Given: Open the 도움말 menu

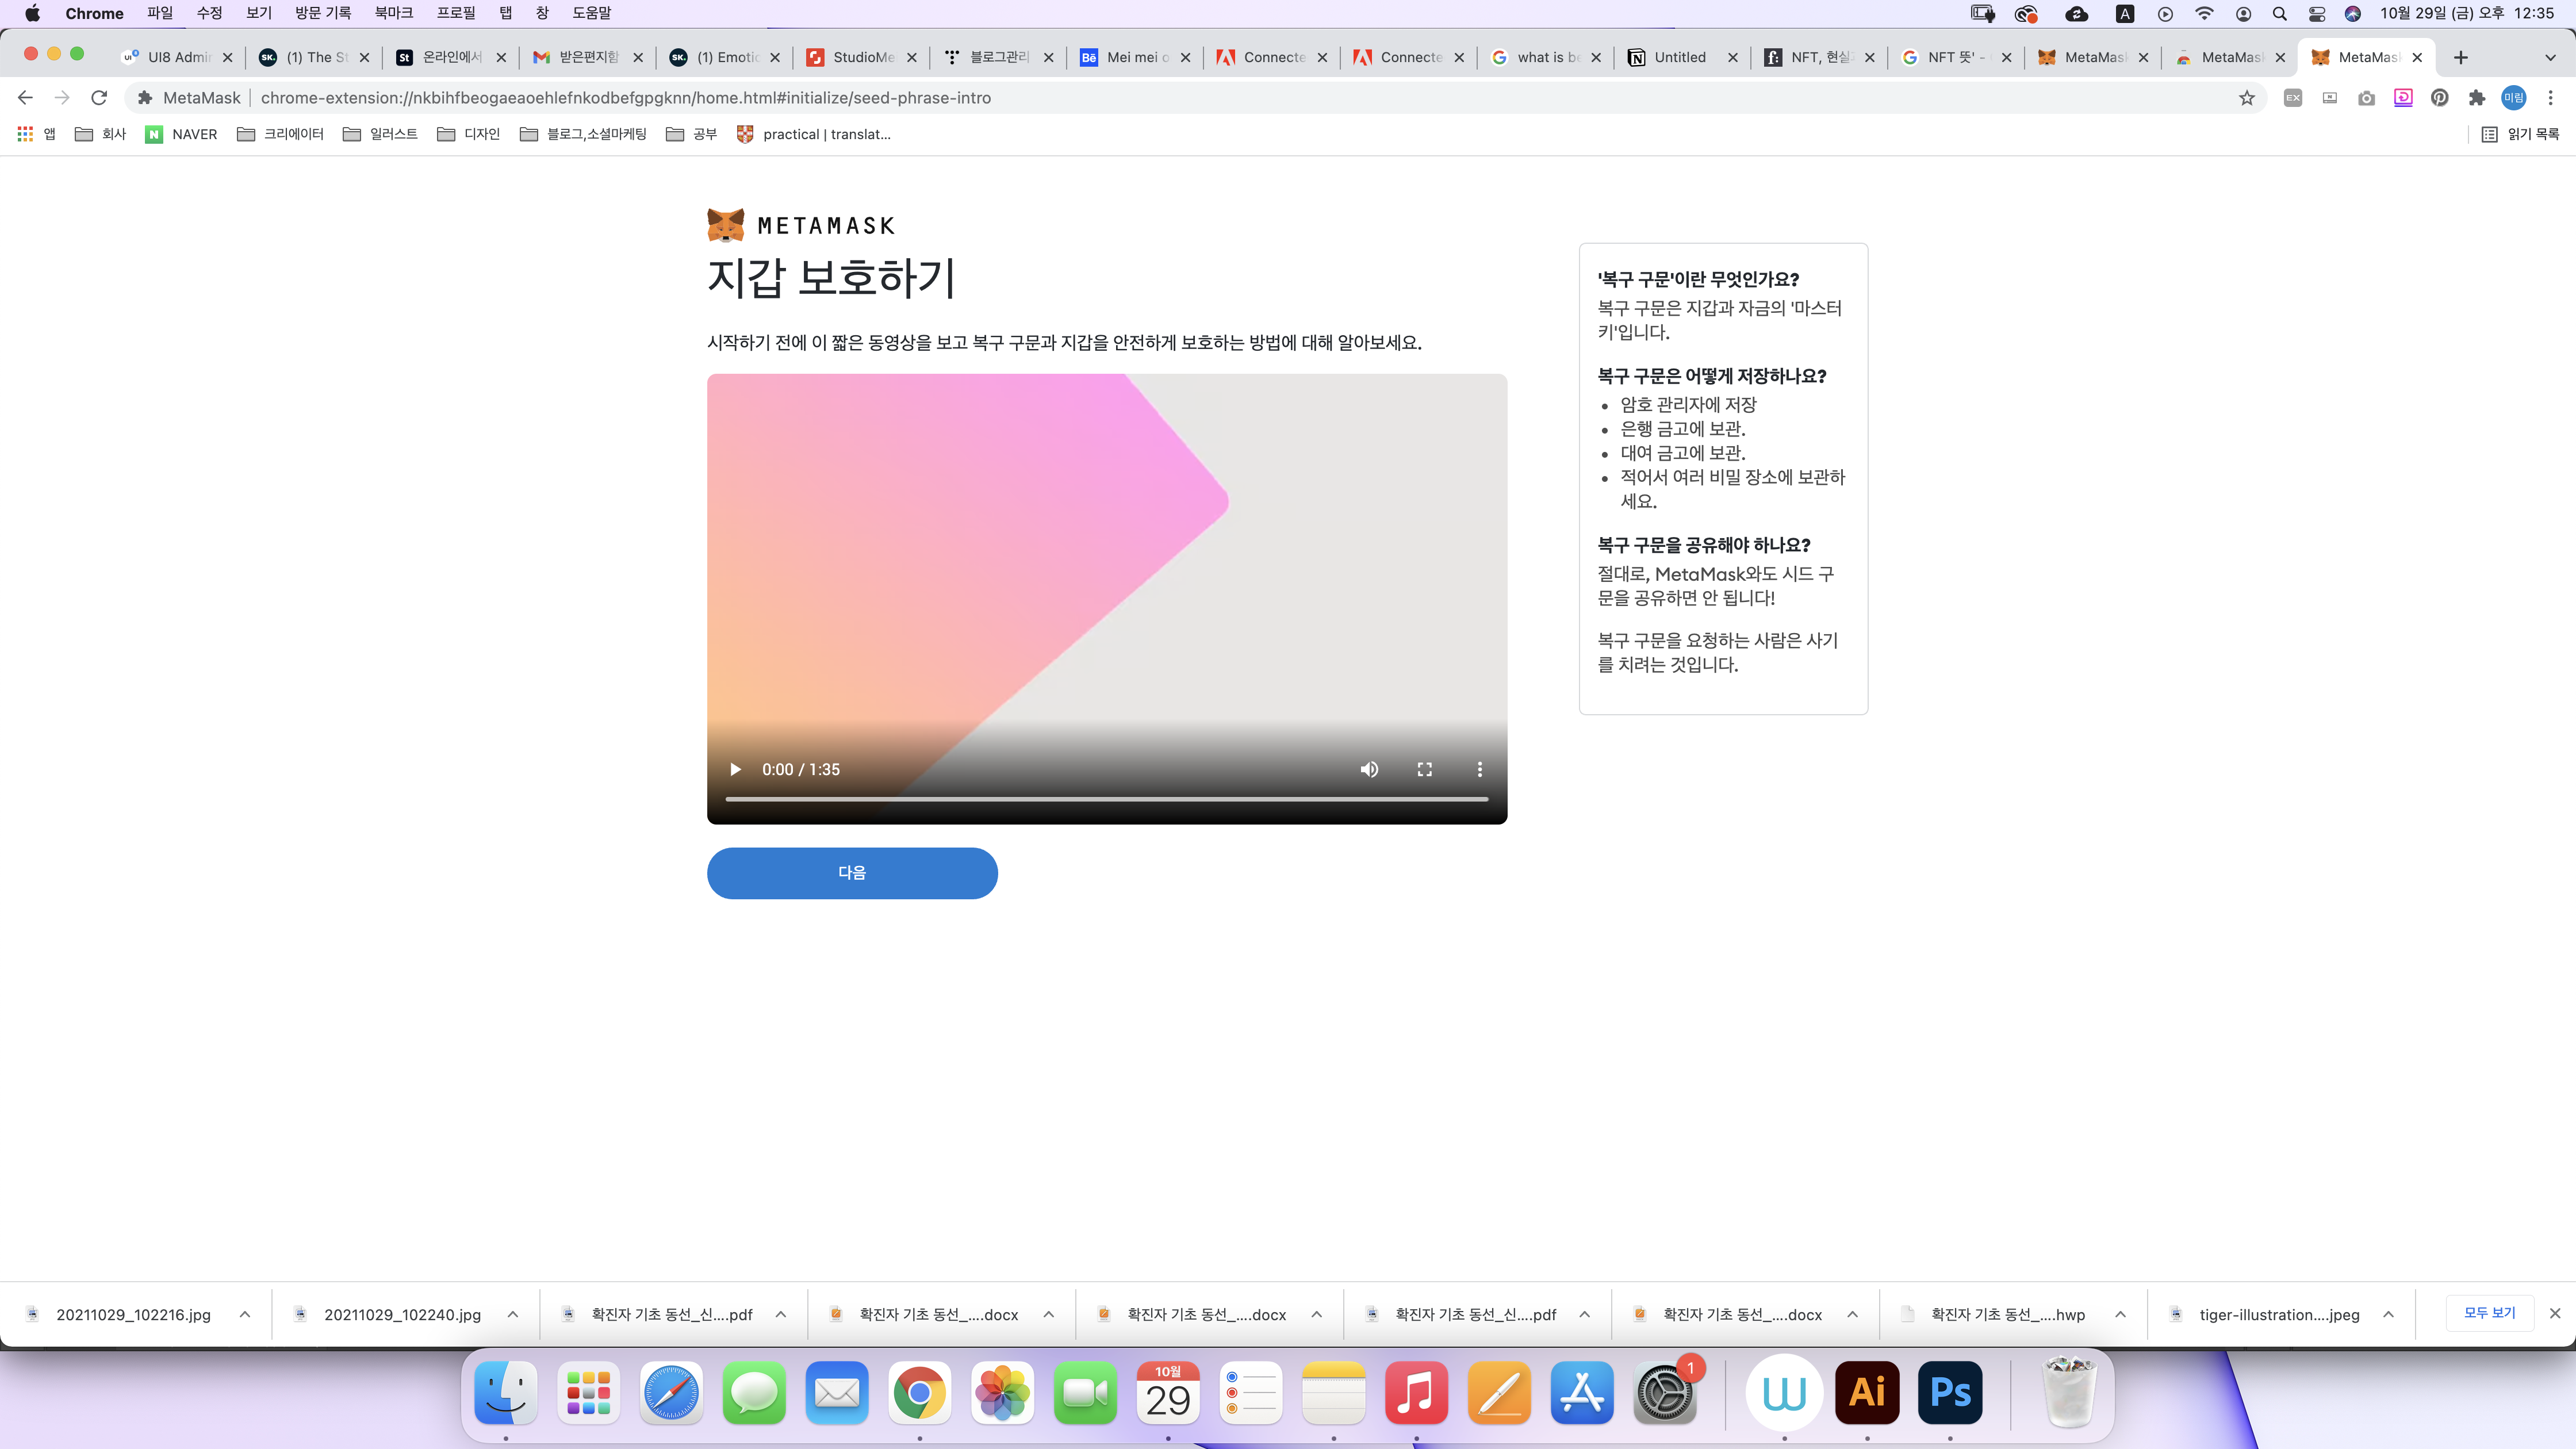Looking at the screenshot, I should (x=591, y=13).
